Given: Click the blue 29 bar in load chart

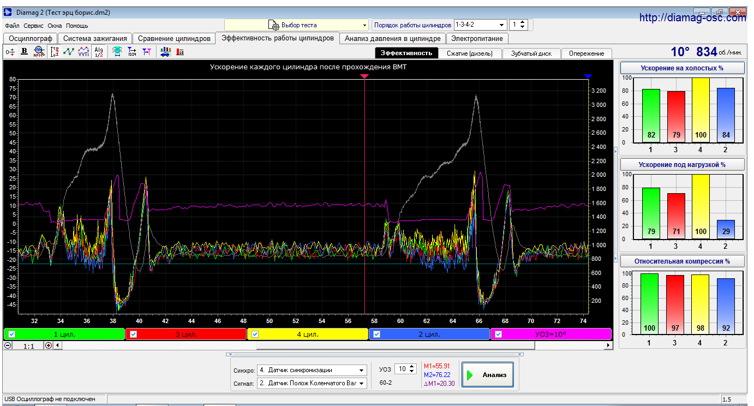Looking at the screenshot, I should pyautogui.click(x=726, y=229).
